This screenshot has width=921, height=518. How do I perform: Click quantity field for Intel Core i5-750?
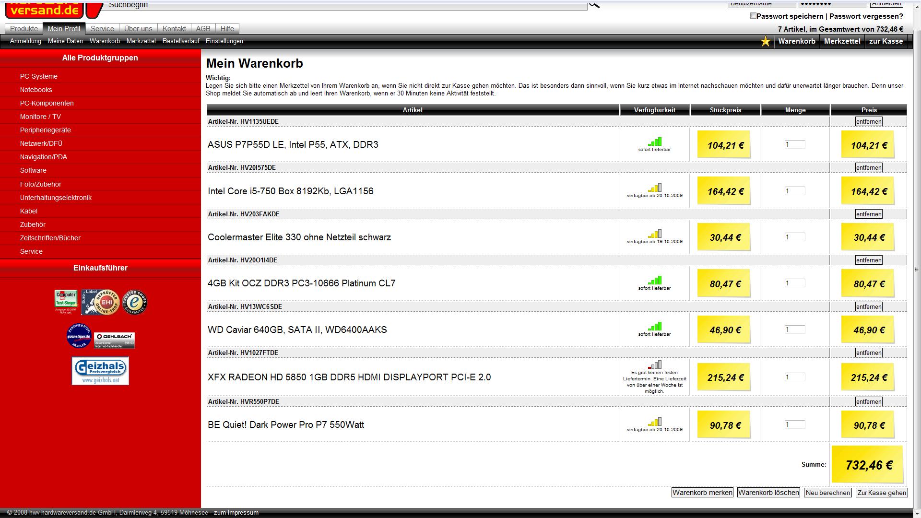[x=795, y=191]
